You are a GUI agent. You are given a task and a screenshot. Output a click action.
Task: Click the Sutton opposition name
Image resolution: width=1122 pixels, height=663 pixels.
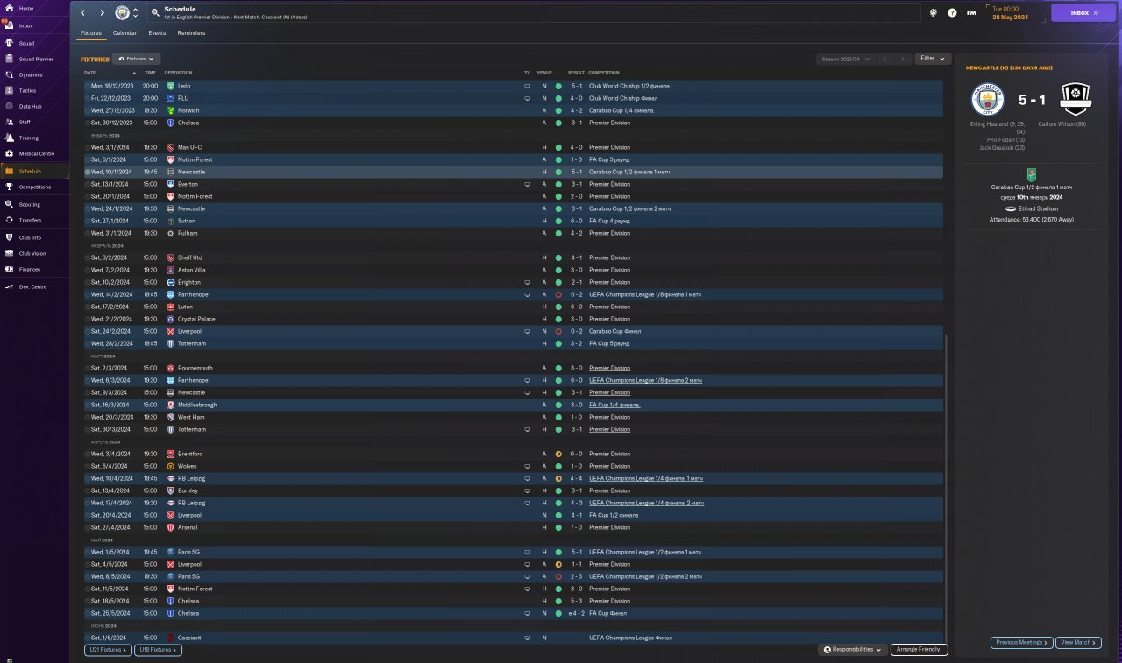(x=186, y=221)
